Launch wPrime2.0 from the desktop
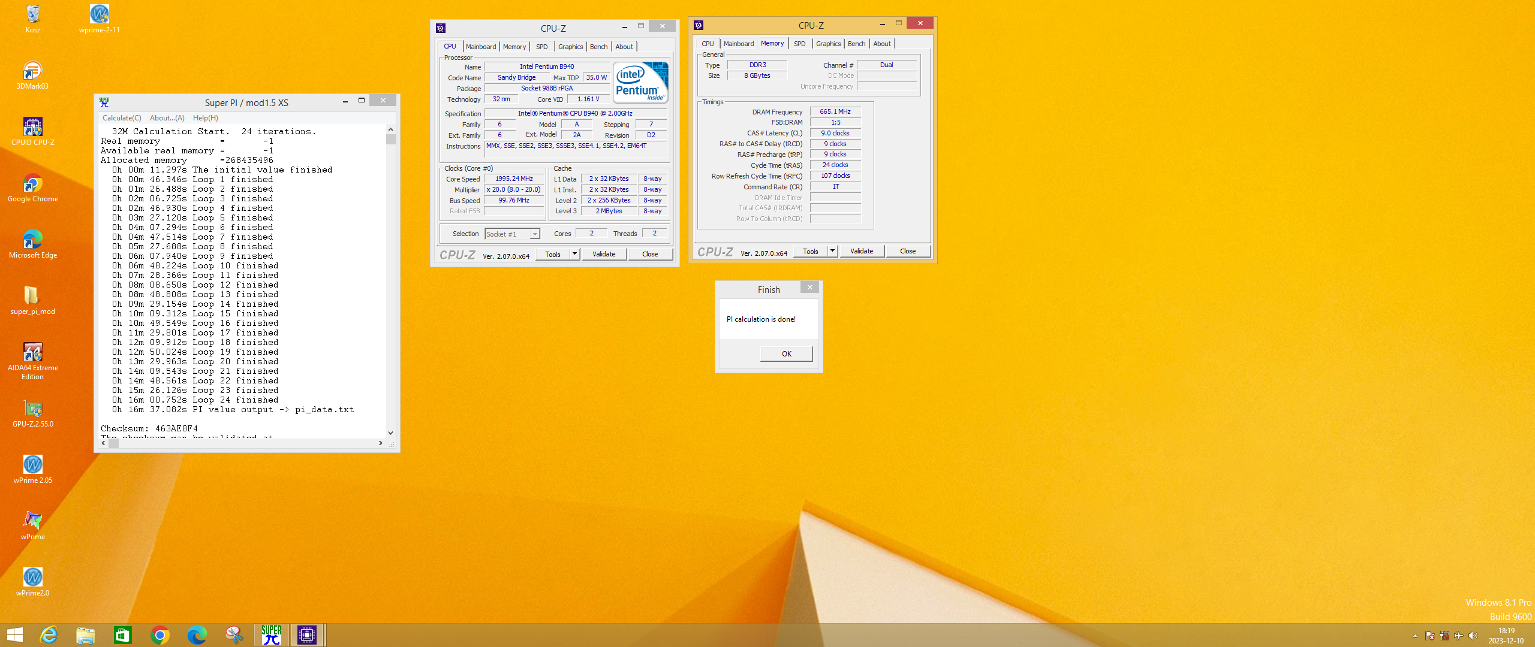The height and width of the screenshot is (647, 1535). click(33, 581)
